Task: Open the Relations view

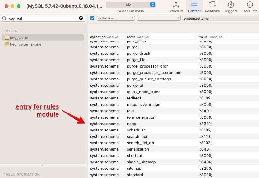Action: tap(212, 7)
